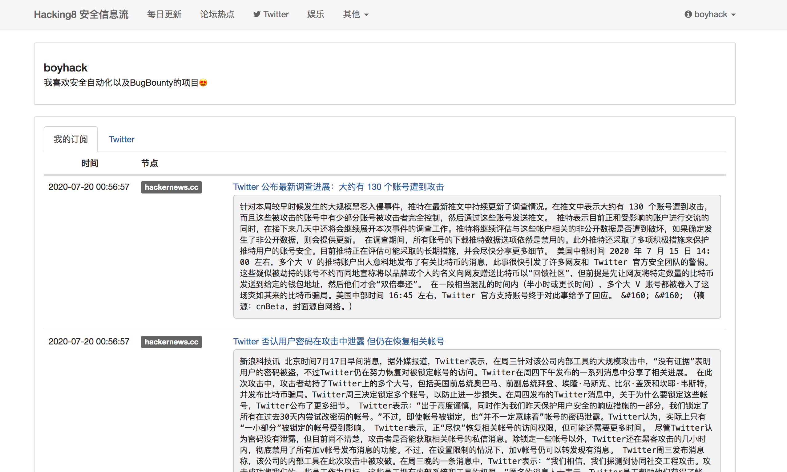Click the Twitter bird icon in the navbar
Screen dimensions: 787x472
tap(257, 14)
